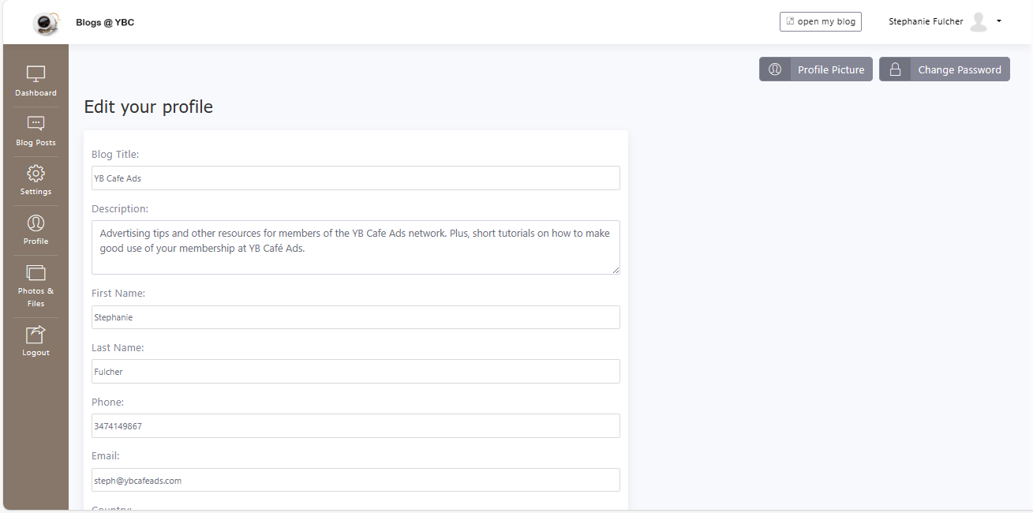Click the Email: label
1033x513 pixels.
pyautogui.click(x=106, y=456)
